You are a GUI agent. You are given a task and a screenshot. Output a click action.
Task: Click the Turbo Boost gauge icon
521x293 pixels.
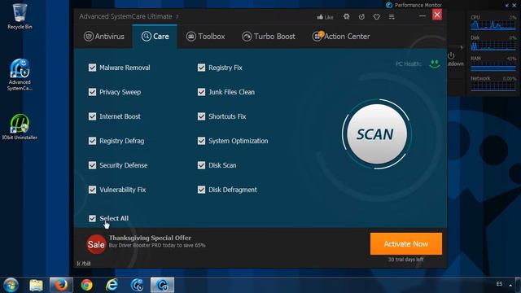pyautogui.click(x=247, y=36)
